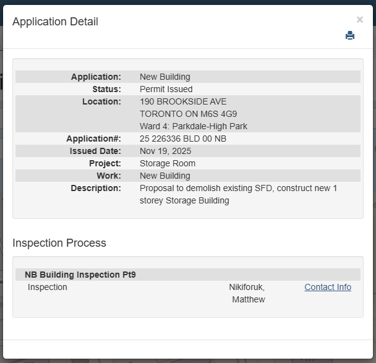Click the Description: field label
Viewport: 376px width, 363px height.
[x=96, y=188]
